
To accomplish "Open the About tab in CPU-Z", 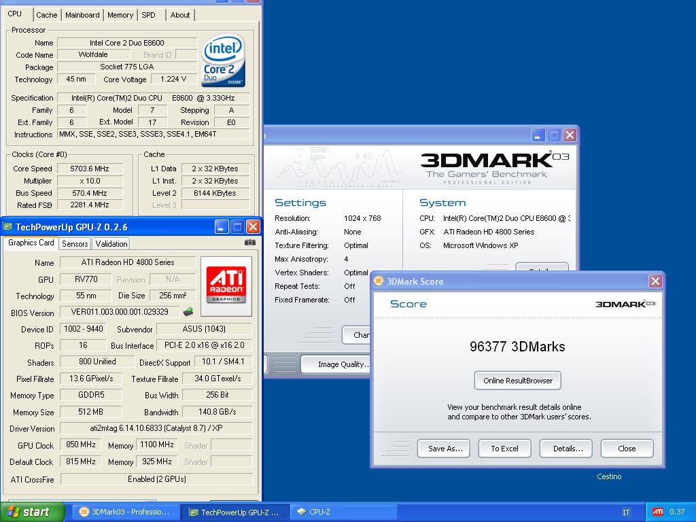I will pos(179,15).
